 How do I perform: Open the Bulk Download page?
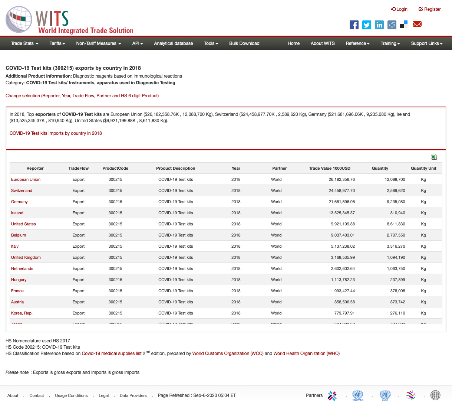[x=244, y=43]
